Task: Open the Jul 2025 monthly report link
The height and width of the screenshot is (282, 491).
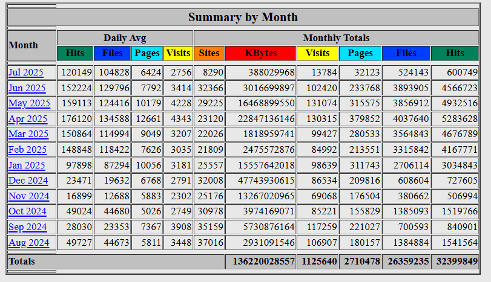Action: (26, 72)
